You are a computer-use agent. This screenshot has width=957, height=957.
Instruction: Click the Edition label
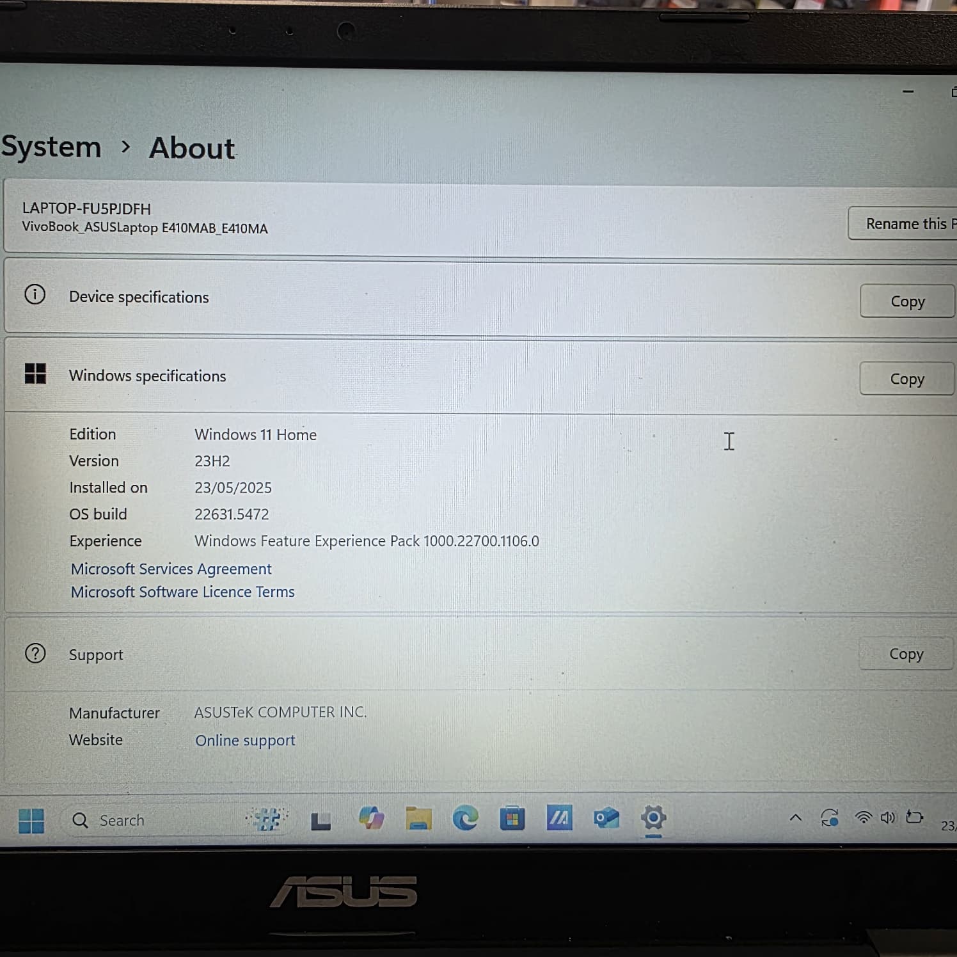click(93, 434)
